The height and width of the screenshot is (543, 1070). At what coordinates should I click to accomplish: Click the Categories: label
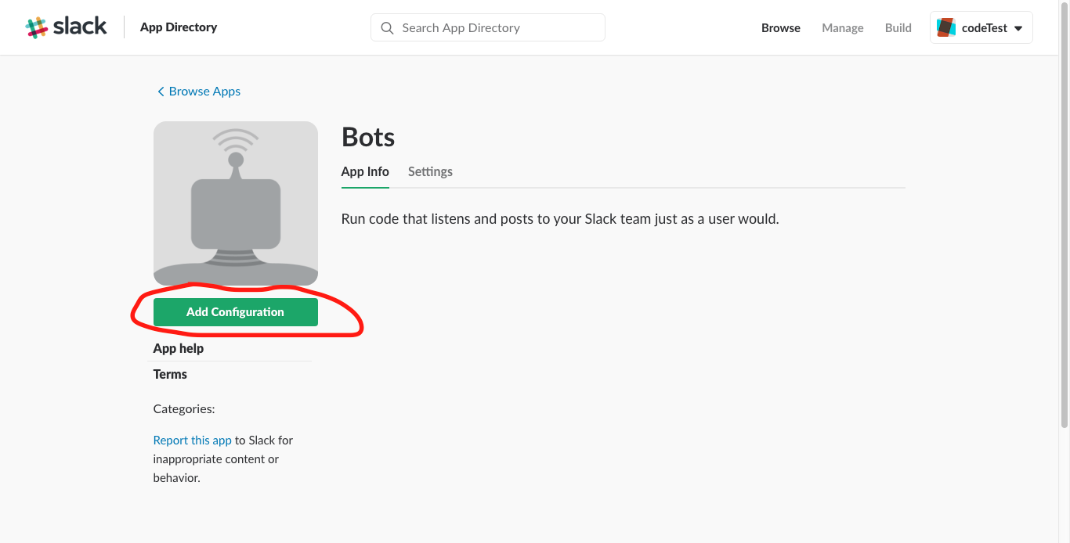coord(184,409)
